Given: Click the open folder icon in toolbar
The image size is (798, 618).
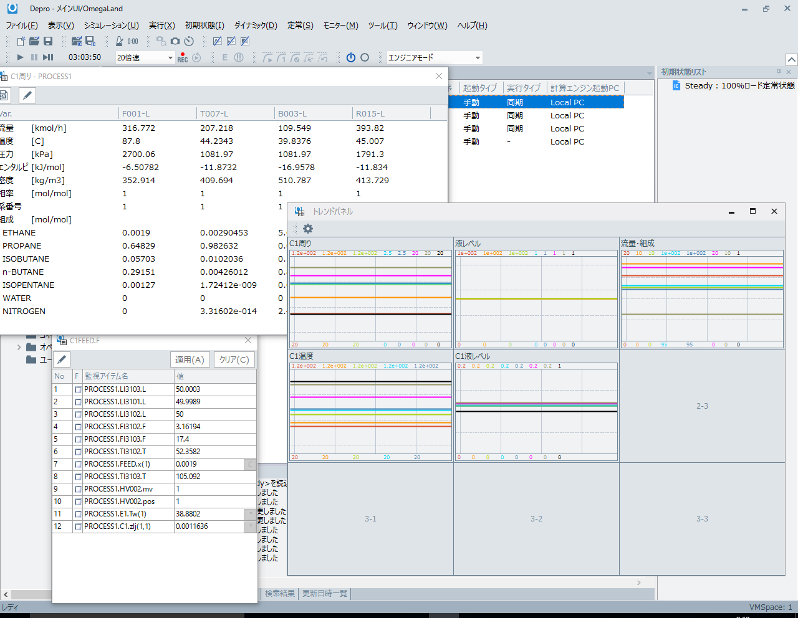Looking at the screenshot, I should coord(34,41).
